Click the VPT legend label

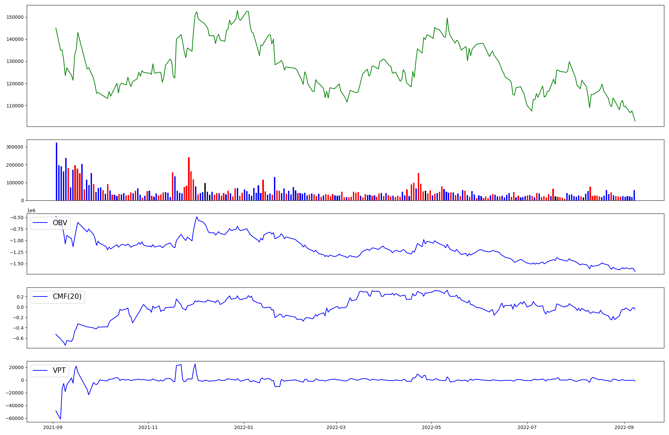coord(59,370)
